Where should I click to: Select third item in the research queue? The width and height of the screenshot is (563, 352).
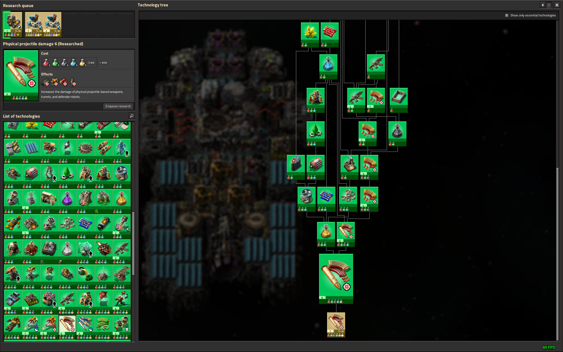pyautogui.click(x=52, y=24)
